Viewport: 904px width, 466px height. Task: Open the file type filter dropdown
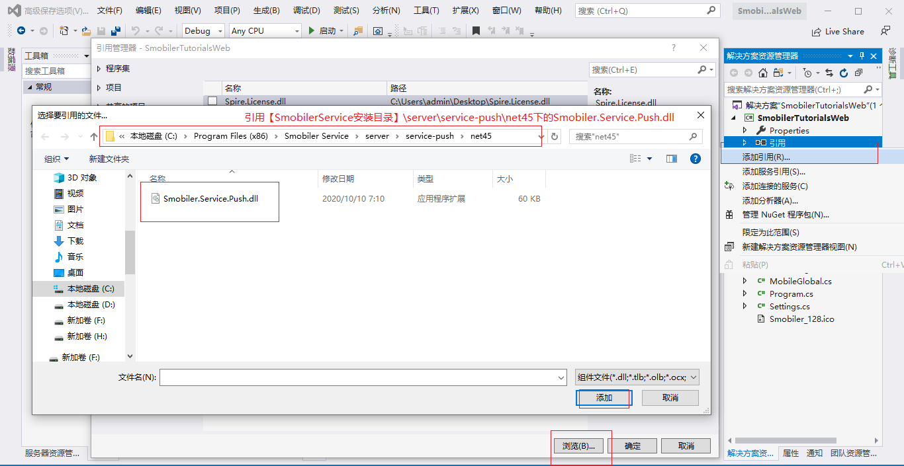[x=637, y=377]
